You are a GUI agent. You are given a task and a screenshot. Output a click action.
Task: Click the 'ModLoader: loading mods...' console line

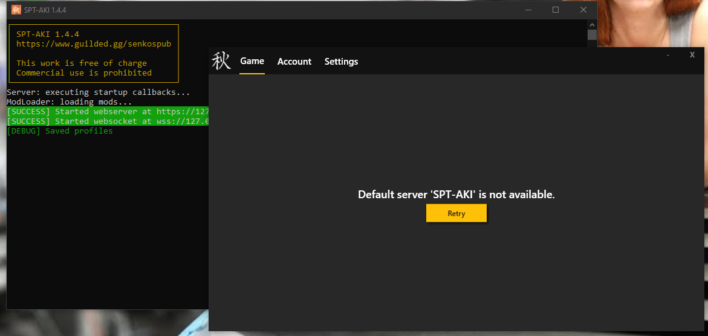pos(70,102)
